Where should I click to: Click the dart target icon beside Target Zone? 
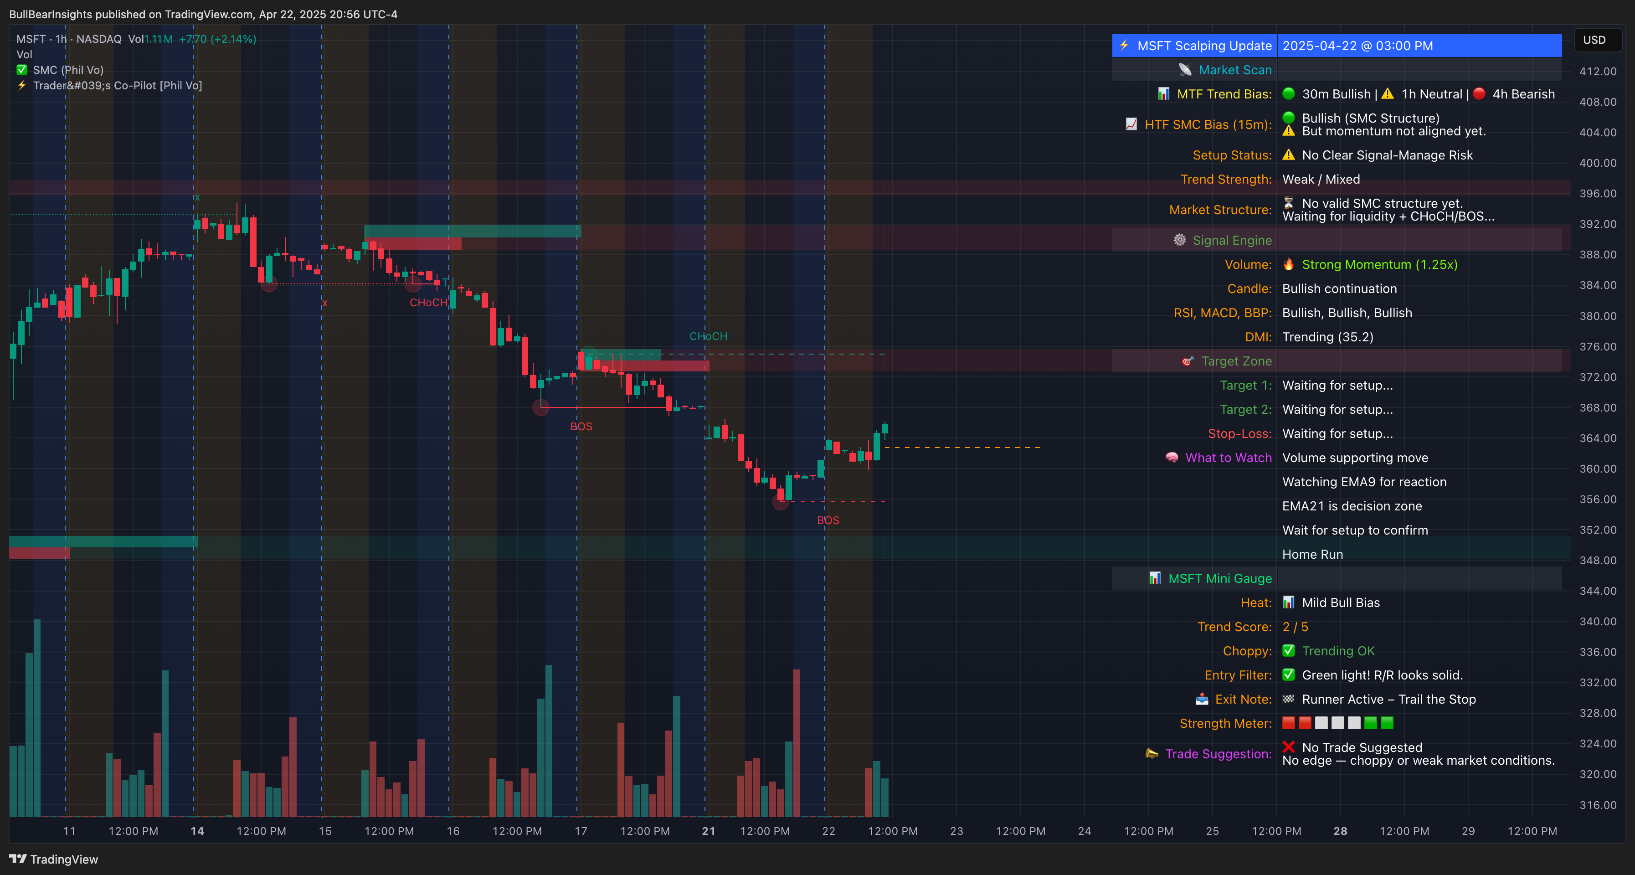pyautogui.click(x=1188, y=360)
